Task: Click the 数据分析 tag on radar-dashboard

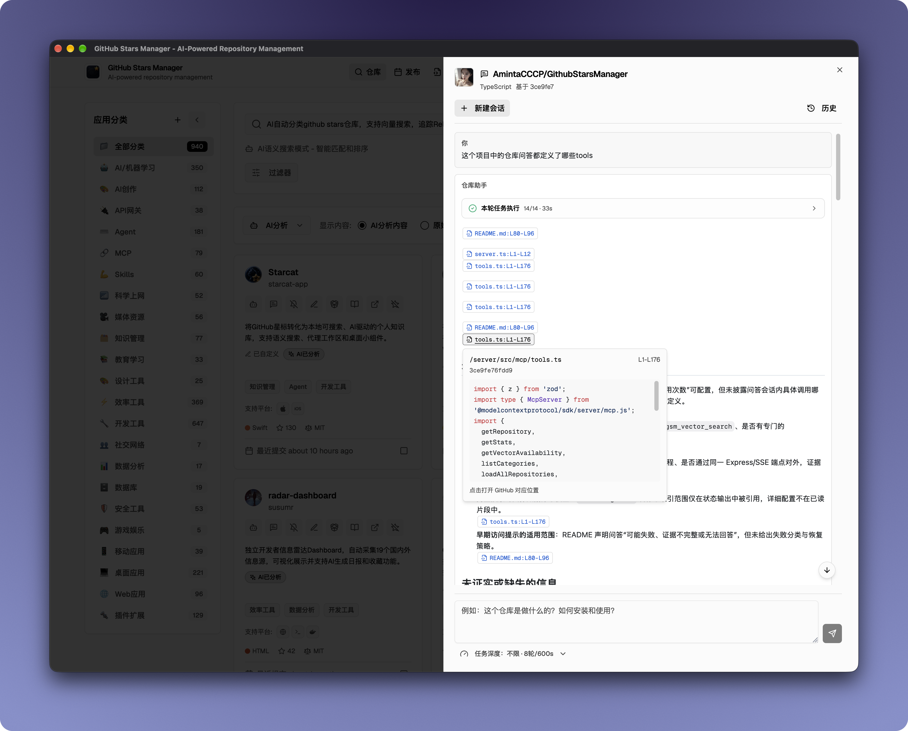Action: click(x=302, y=610)
